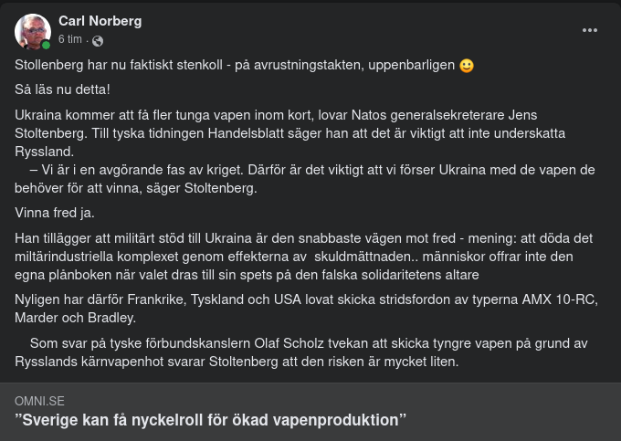Open the "Sverige kan få nyckelroll" article headline
621x441 pixels.
pos(210,420)
